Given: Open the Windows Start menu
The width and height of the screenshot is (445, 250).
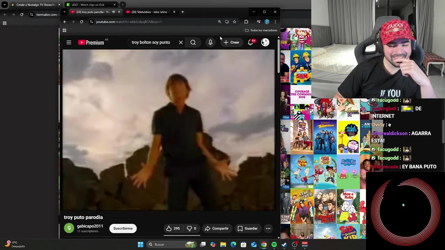Looking at the screenshot, I should point(140,244).
